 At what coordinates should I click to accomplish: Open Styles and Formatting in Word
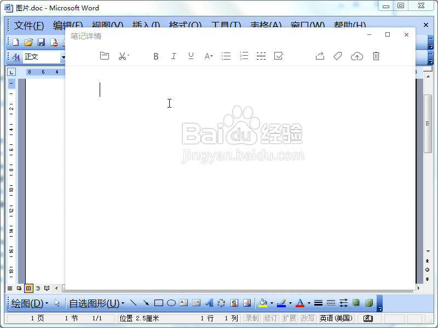click(16, 57)
